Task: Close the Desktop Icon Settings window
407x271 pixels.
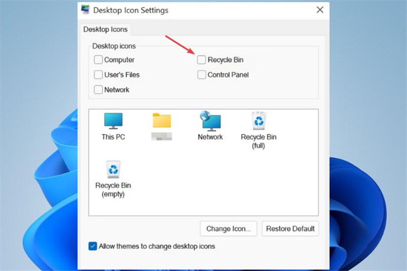Action: (320, 10)
